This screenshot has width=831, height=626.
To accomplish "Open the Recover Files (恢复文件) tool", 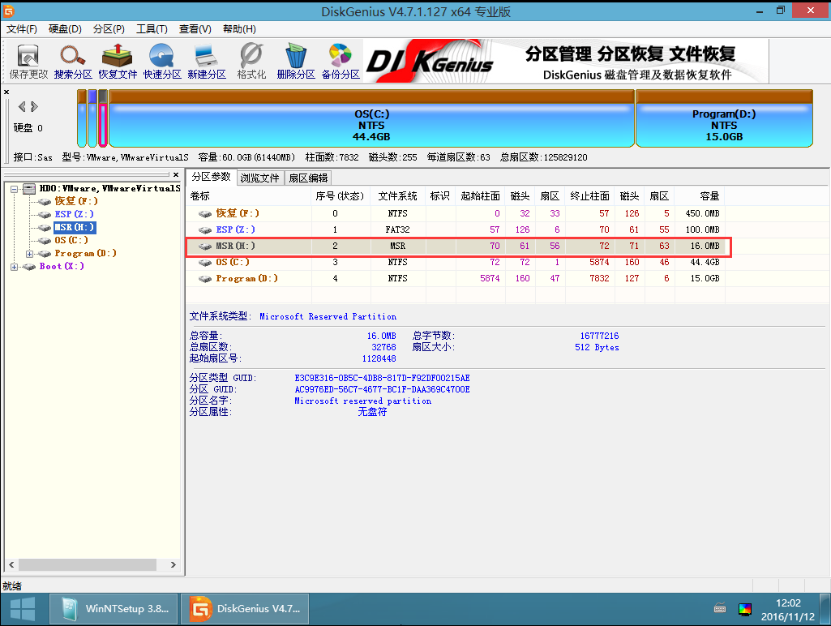I will (x=118, y=62).
